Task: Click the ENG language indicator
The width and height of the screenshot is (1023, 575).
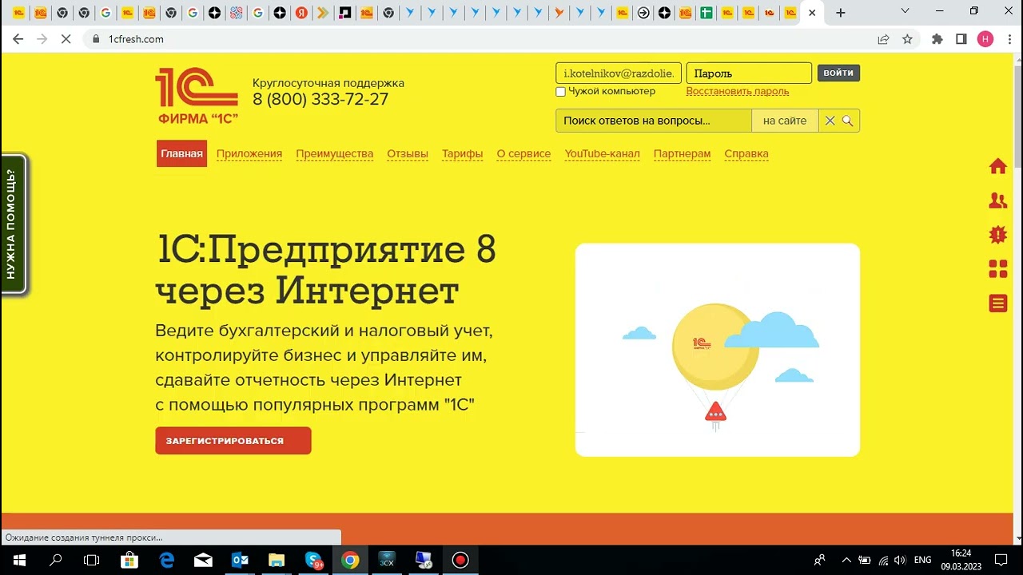Action: pyautogui.click(x=922, y=560)
